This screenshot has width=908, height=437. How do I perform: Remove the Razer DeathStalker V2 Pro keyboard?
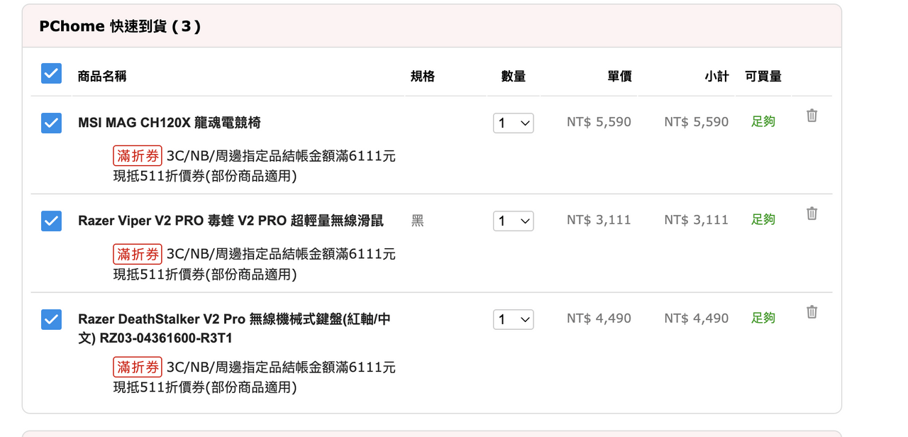(812, 311)
